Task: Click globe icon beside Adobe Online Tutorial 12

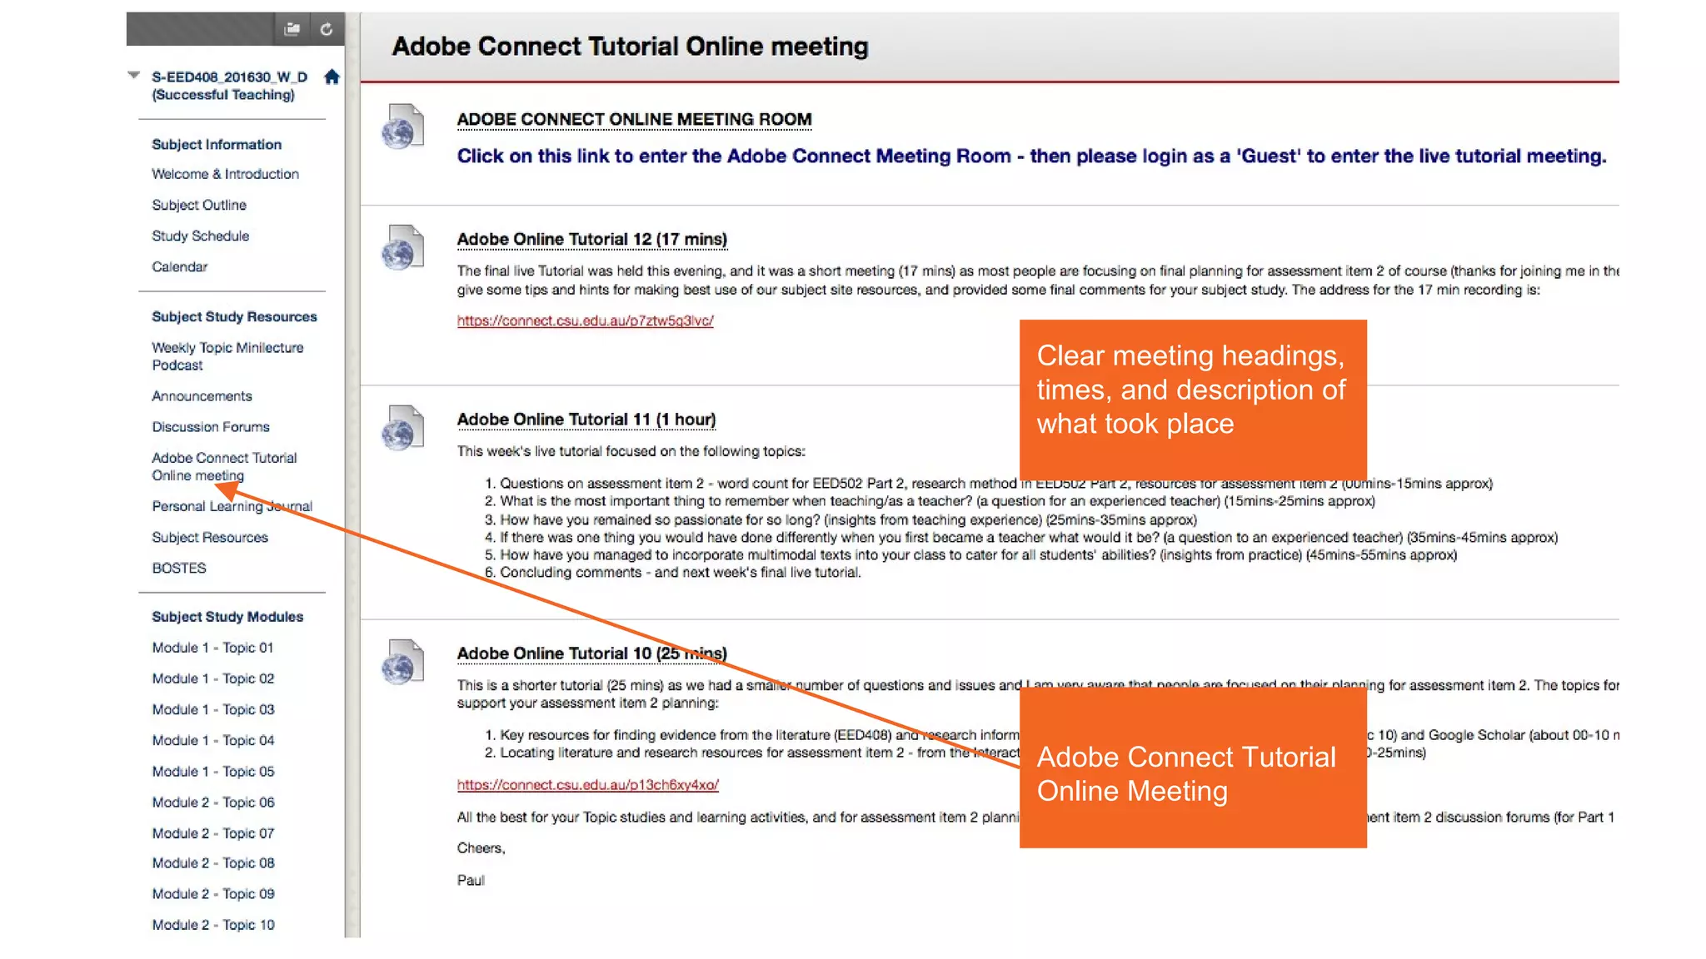Action: point(402,247)
